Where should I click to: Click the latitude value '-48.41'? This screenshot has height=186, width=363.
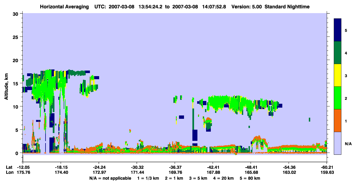(x=250, y=167)
